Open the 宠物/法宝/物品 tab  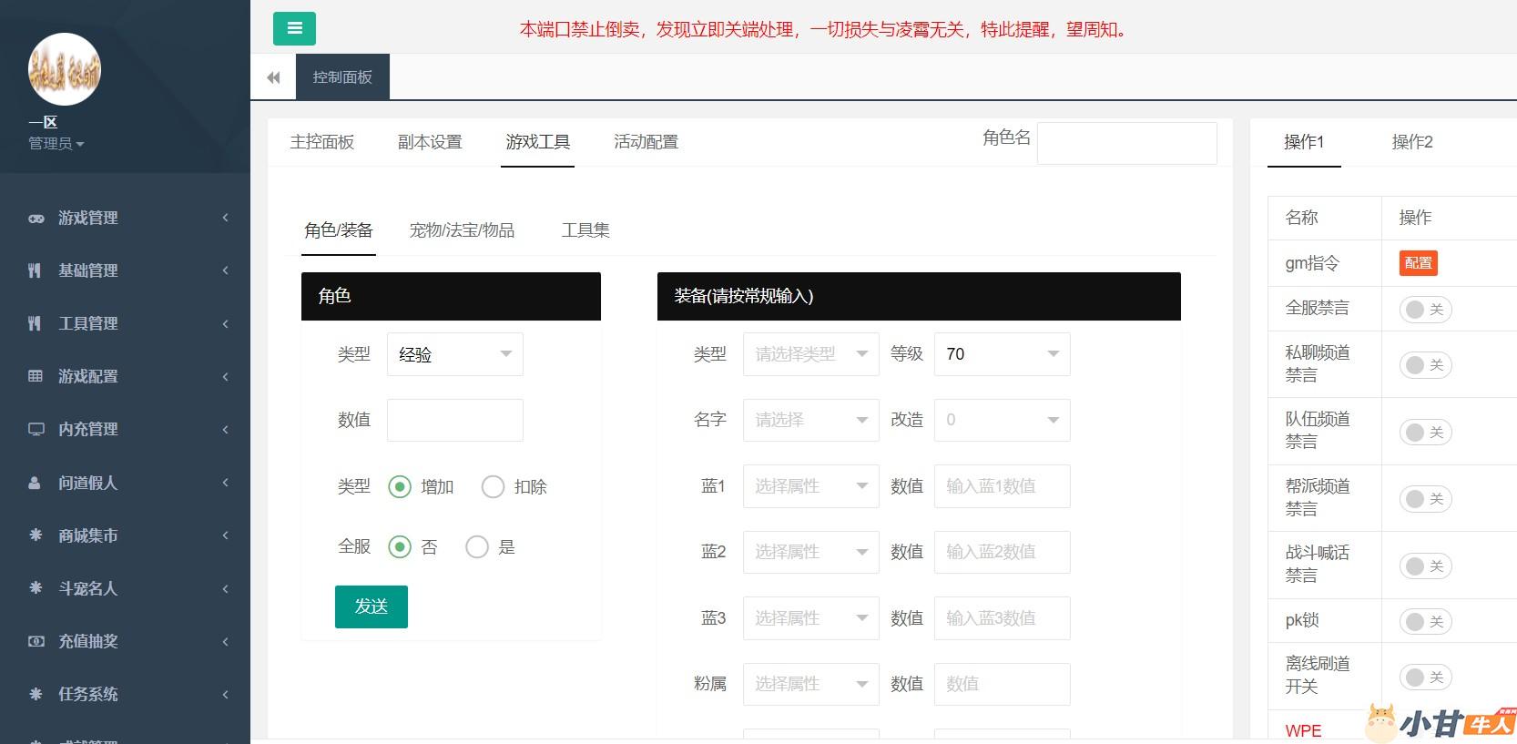(462, 230)
